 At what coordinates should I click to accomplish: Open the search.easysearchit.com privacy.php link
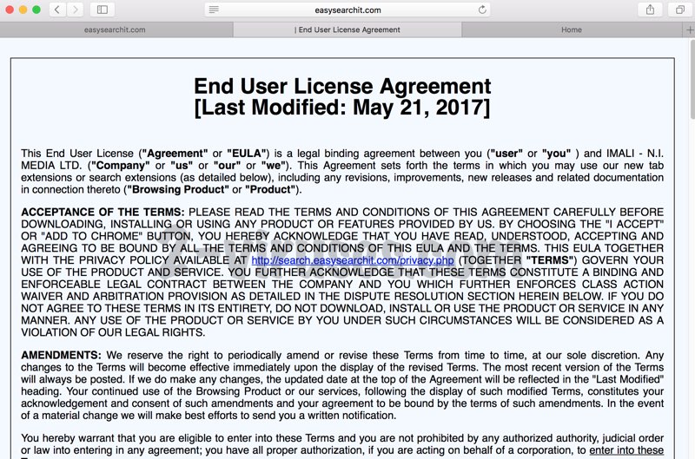[x=353, y=260]
